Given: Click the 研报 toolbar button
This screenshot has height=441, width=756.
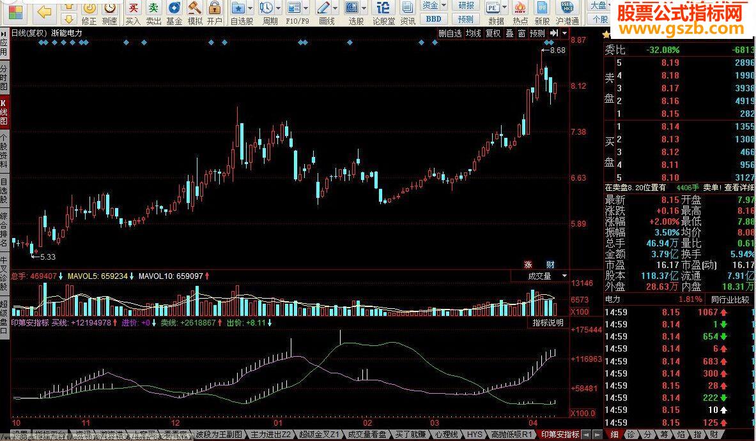Looking at the screenshot, I should pos(466,5).
